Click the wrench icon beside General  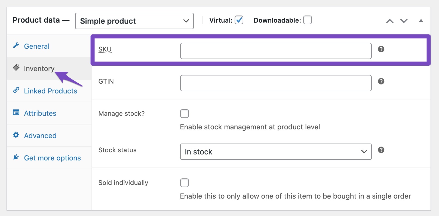(16, 45)
